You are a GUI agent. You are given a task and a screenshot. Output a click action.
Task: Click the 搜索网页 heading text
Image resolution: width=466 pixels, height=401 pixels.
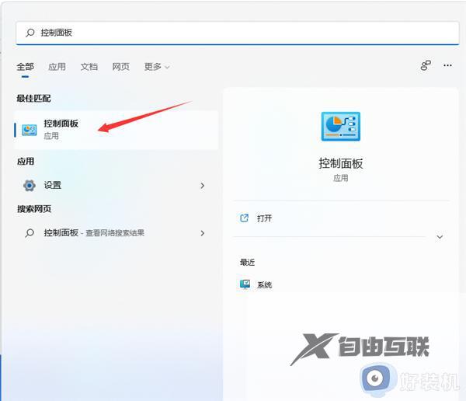34,209
